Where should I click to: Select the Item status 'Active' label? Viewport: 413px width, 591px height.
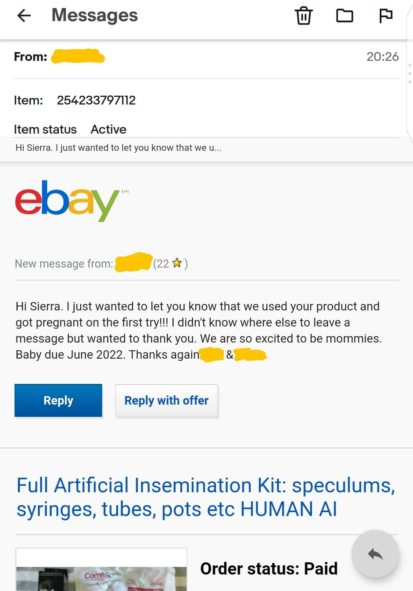click(109, 129)
